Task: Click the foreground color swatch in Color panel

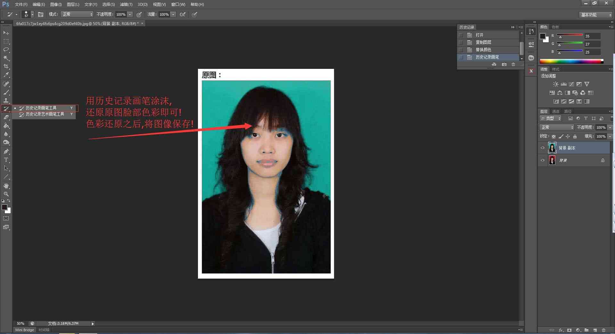Action: tap(542, 36)
